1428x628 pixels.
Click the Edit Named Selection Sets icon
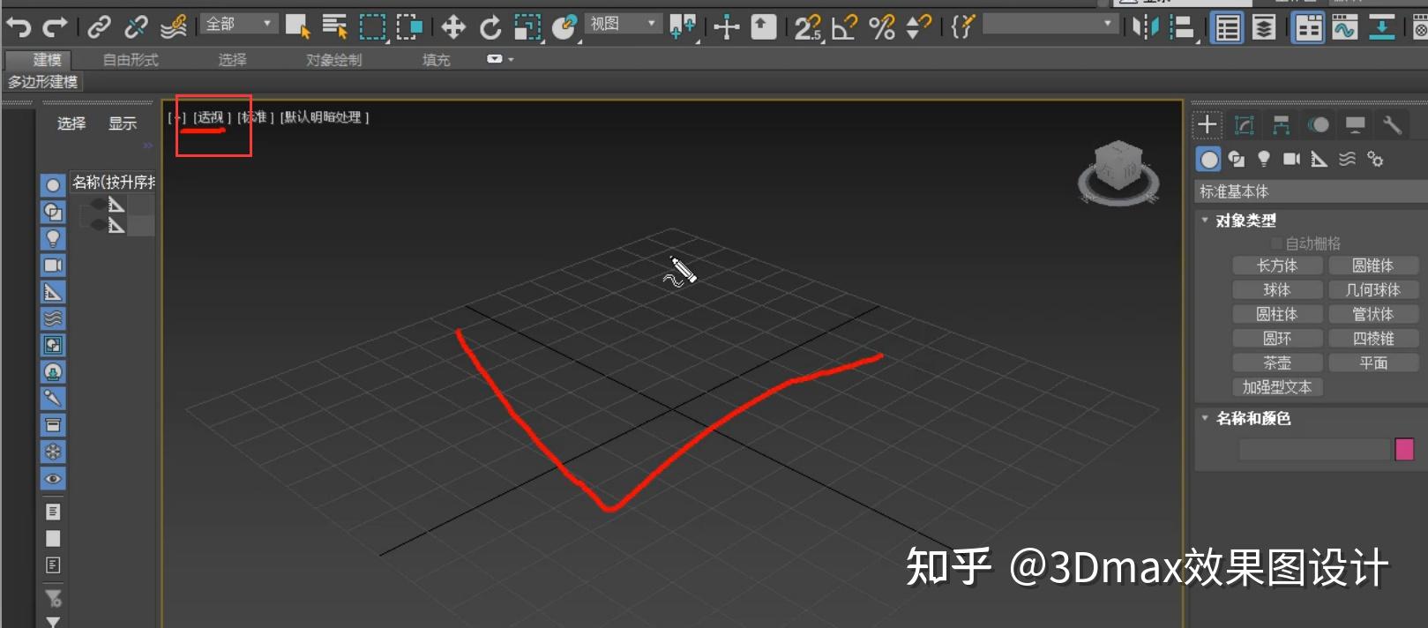click(962, 27)
